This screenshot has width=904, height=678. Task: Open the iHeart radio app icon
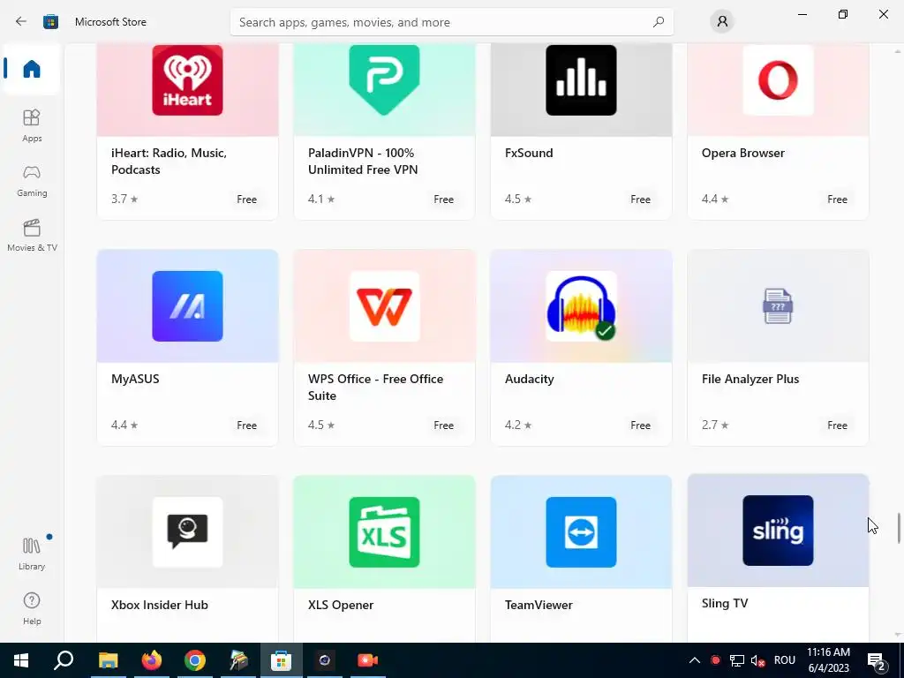pyautogui.click(x=187, y=80)
